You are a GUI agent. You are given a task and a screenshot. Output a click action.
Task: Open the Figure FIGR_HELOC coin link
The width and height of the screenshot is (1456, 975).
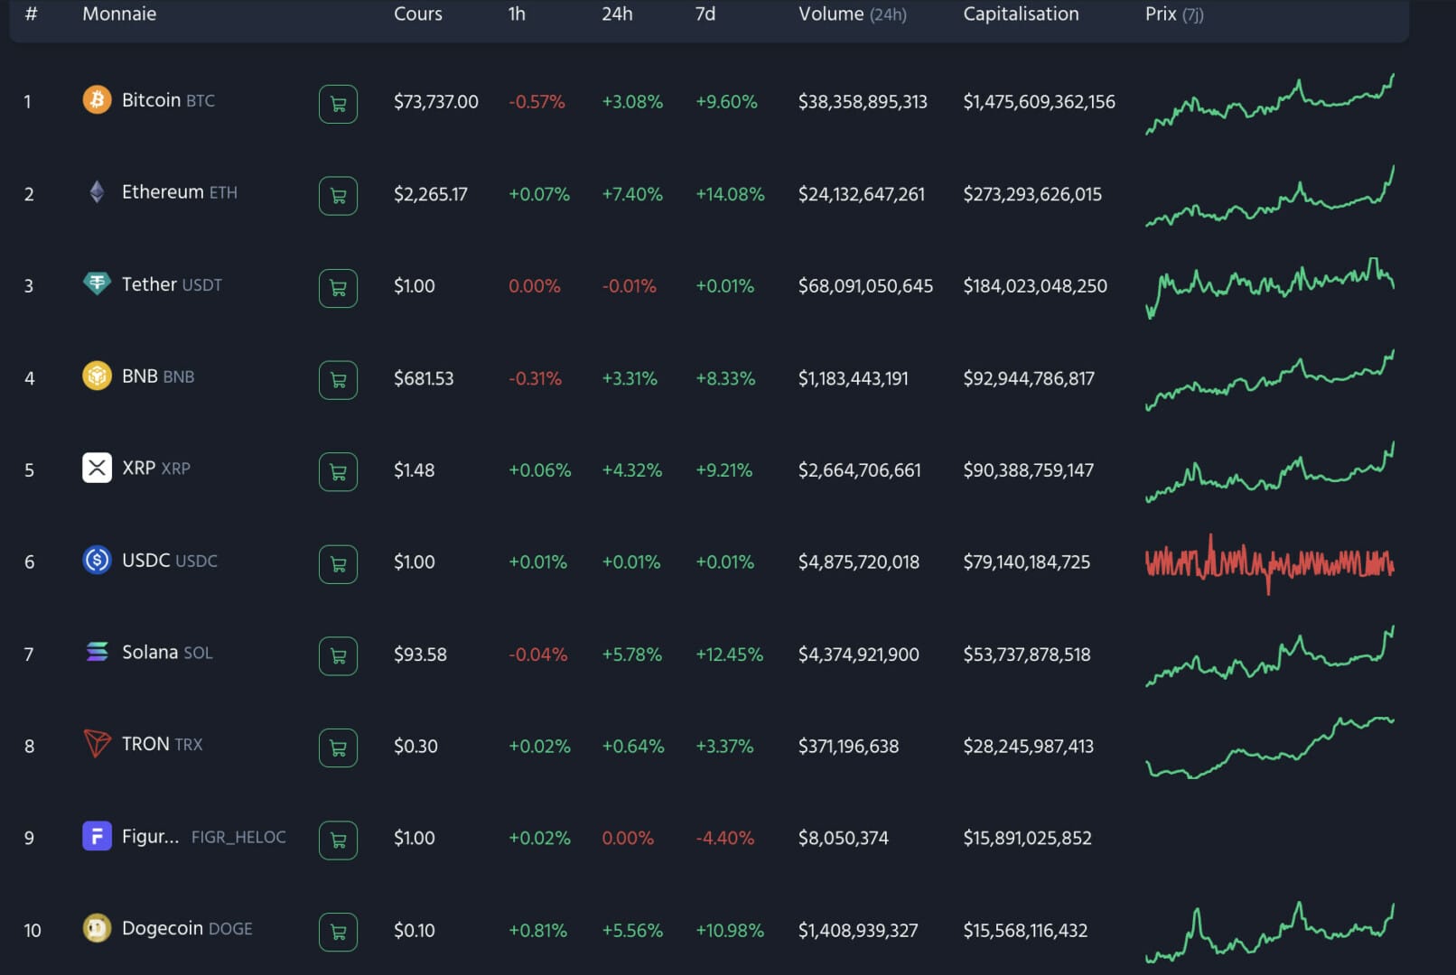click(x=203, y=837)
